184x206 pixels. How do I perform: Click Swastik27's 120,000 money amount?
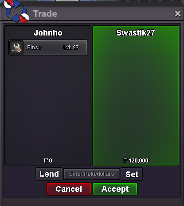coord(138,161)
